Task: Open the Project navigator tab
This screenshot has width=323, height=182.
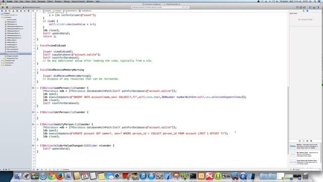Action: pos(2,11)
